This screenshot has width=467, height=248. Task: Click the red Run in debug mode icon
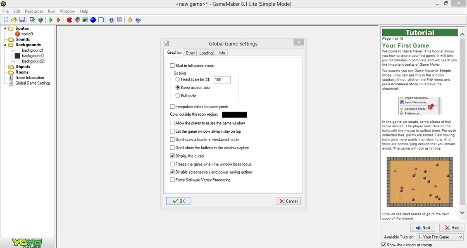point(59,20)
